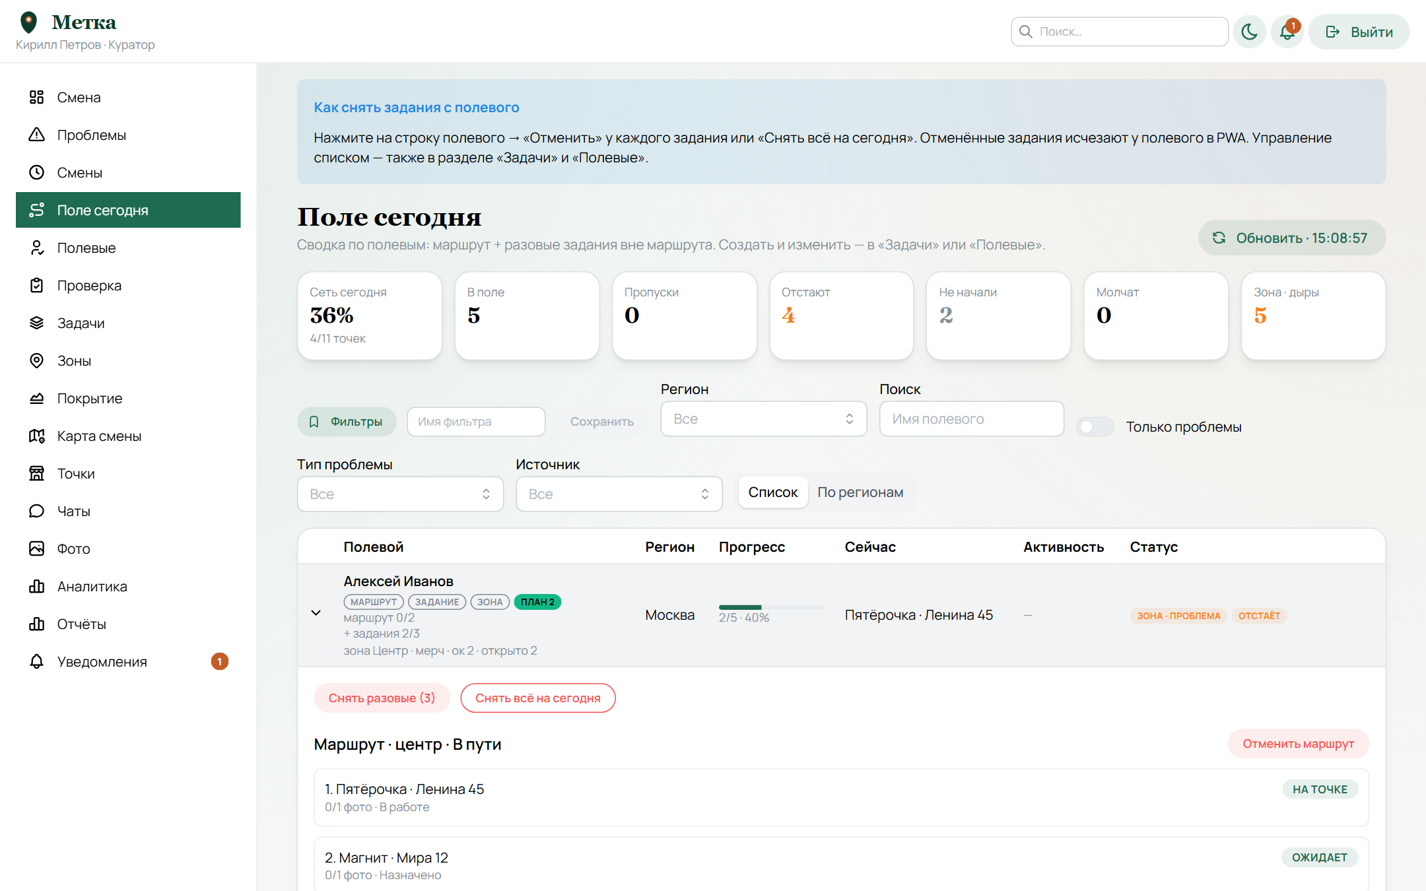Switch to the По регионам view tab
Image resolution: width=1426 pixels, height=891 pixels.
pyautogui.click(x=860, y=492)
